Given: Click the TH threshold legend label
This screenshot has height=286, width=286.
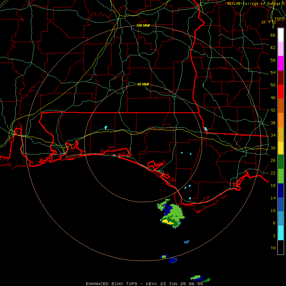Looking at the screenshot, I should point(273,248).
